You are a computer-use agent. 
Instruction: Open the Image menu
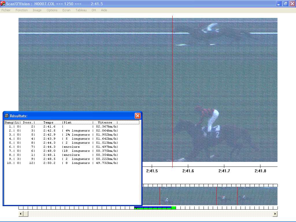tap(37, 10)
